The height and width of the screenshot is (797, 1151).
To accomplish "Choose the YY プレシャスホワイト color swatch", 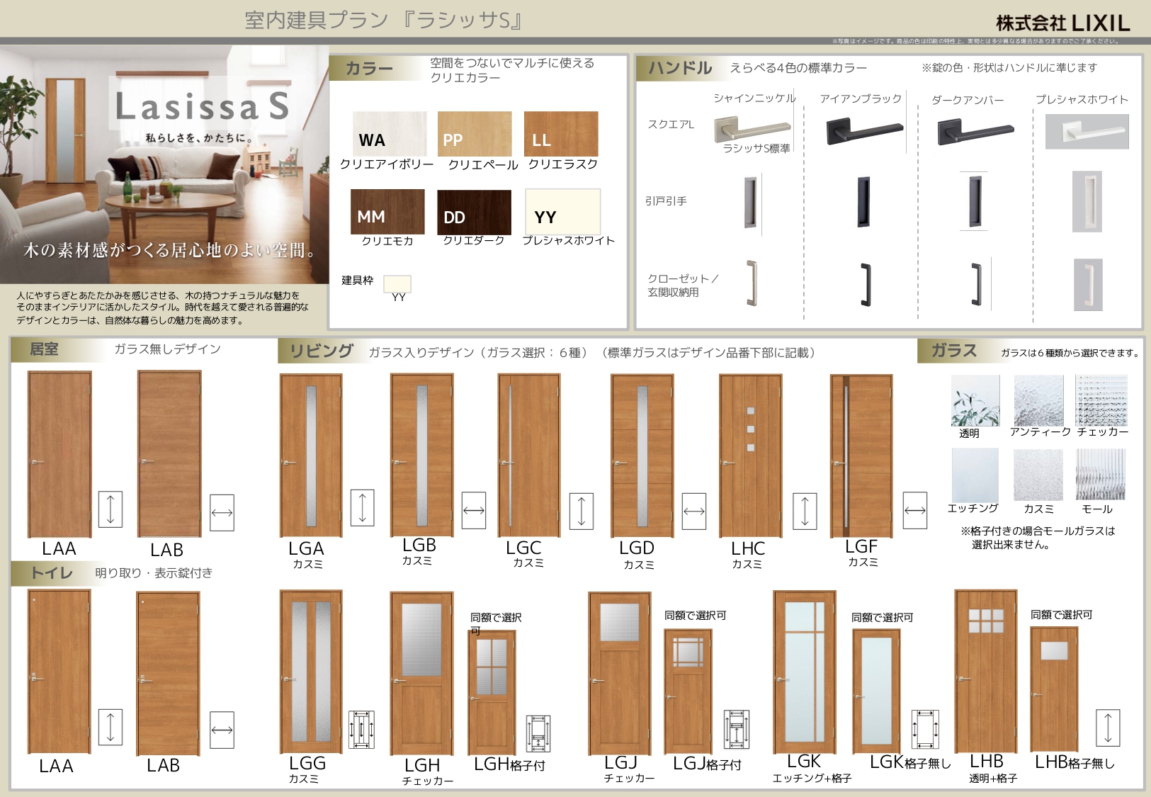I will [562, 211].
